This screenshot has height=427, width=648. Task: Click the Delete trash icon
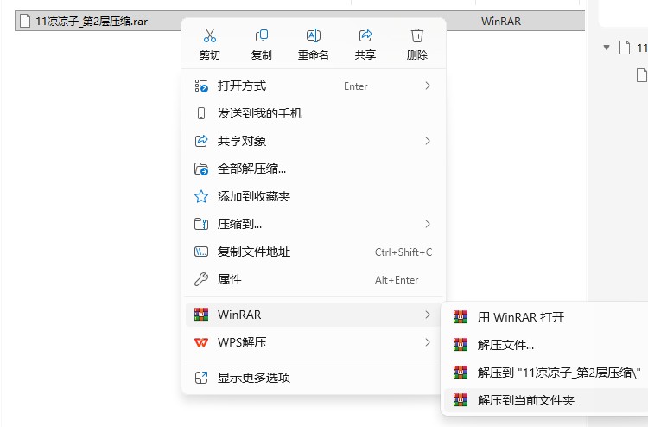(x=417, y=36)
